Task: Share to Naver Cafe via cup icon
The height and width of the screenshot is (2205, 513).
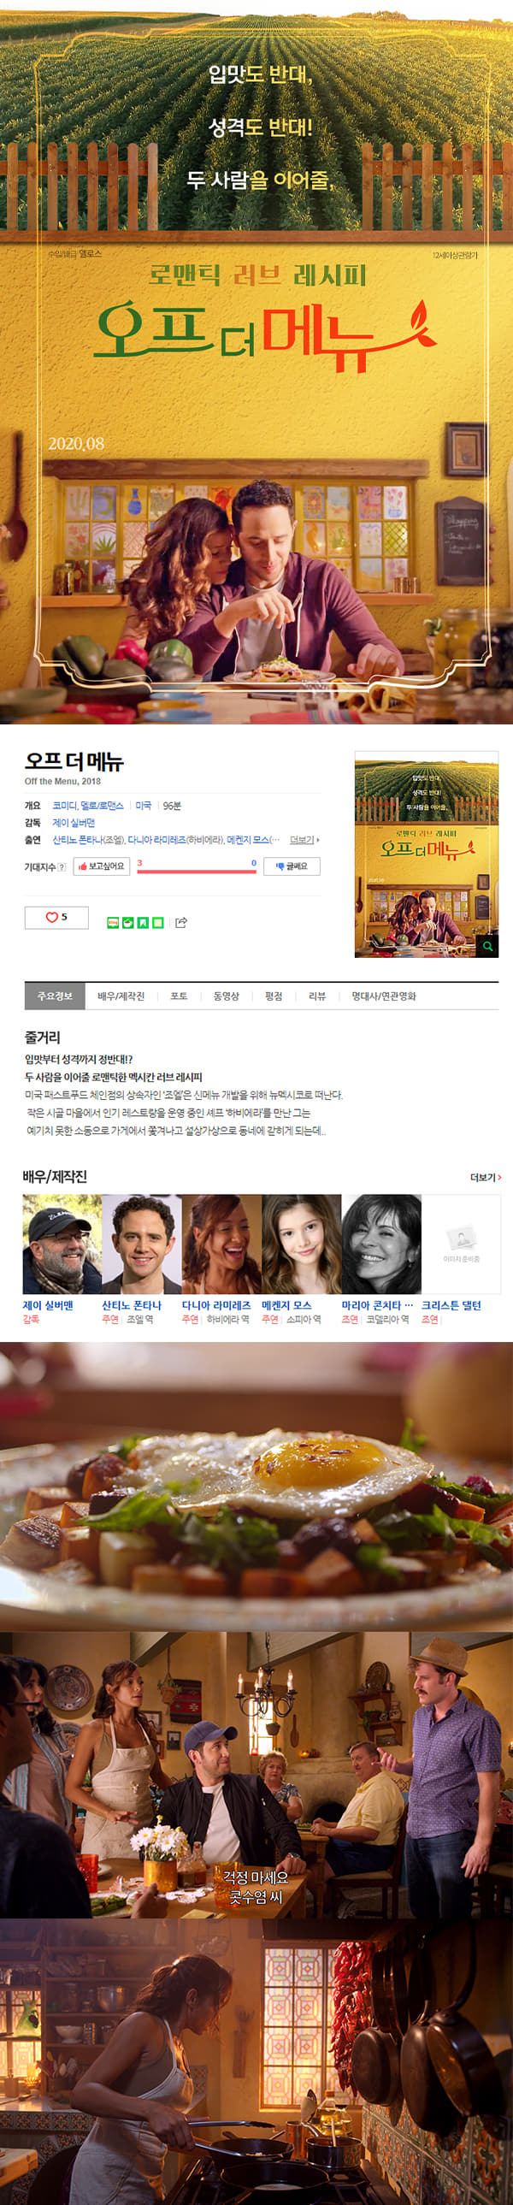Action: pyautogui.click(x=127, y=922)
